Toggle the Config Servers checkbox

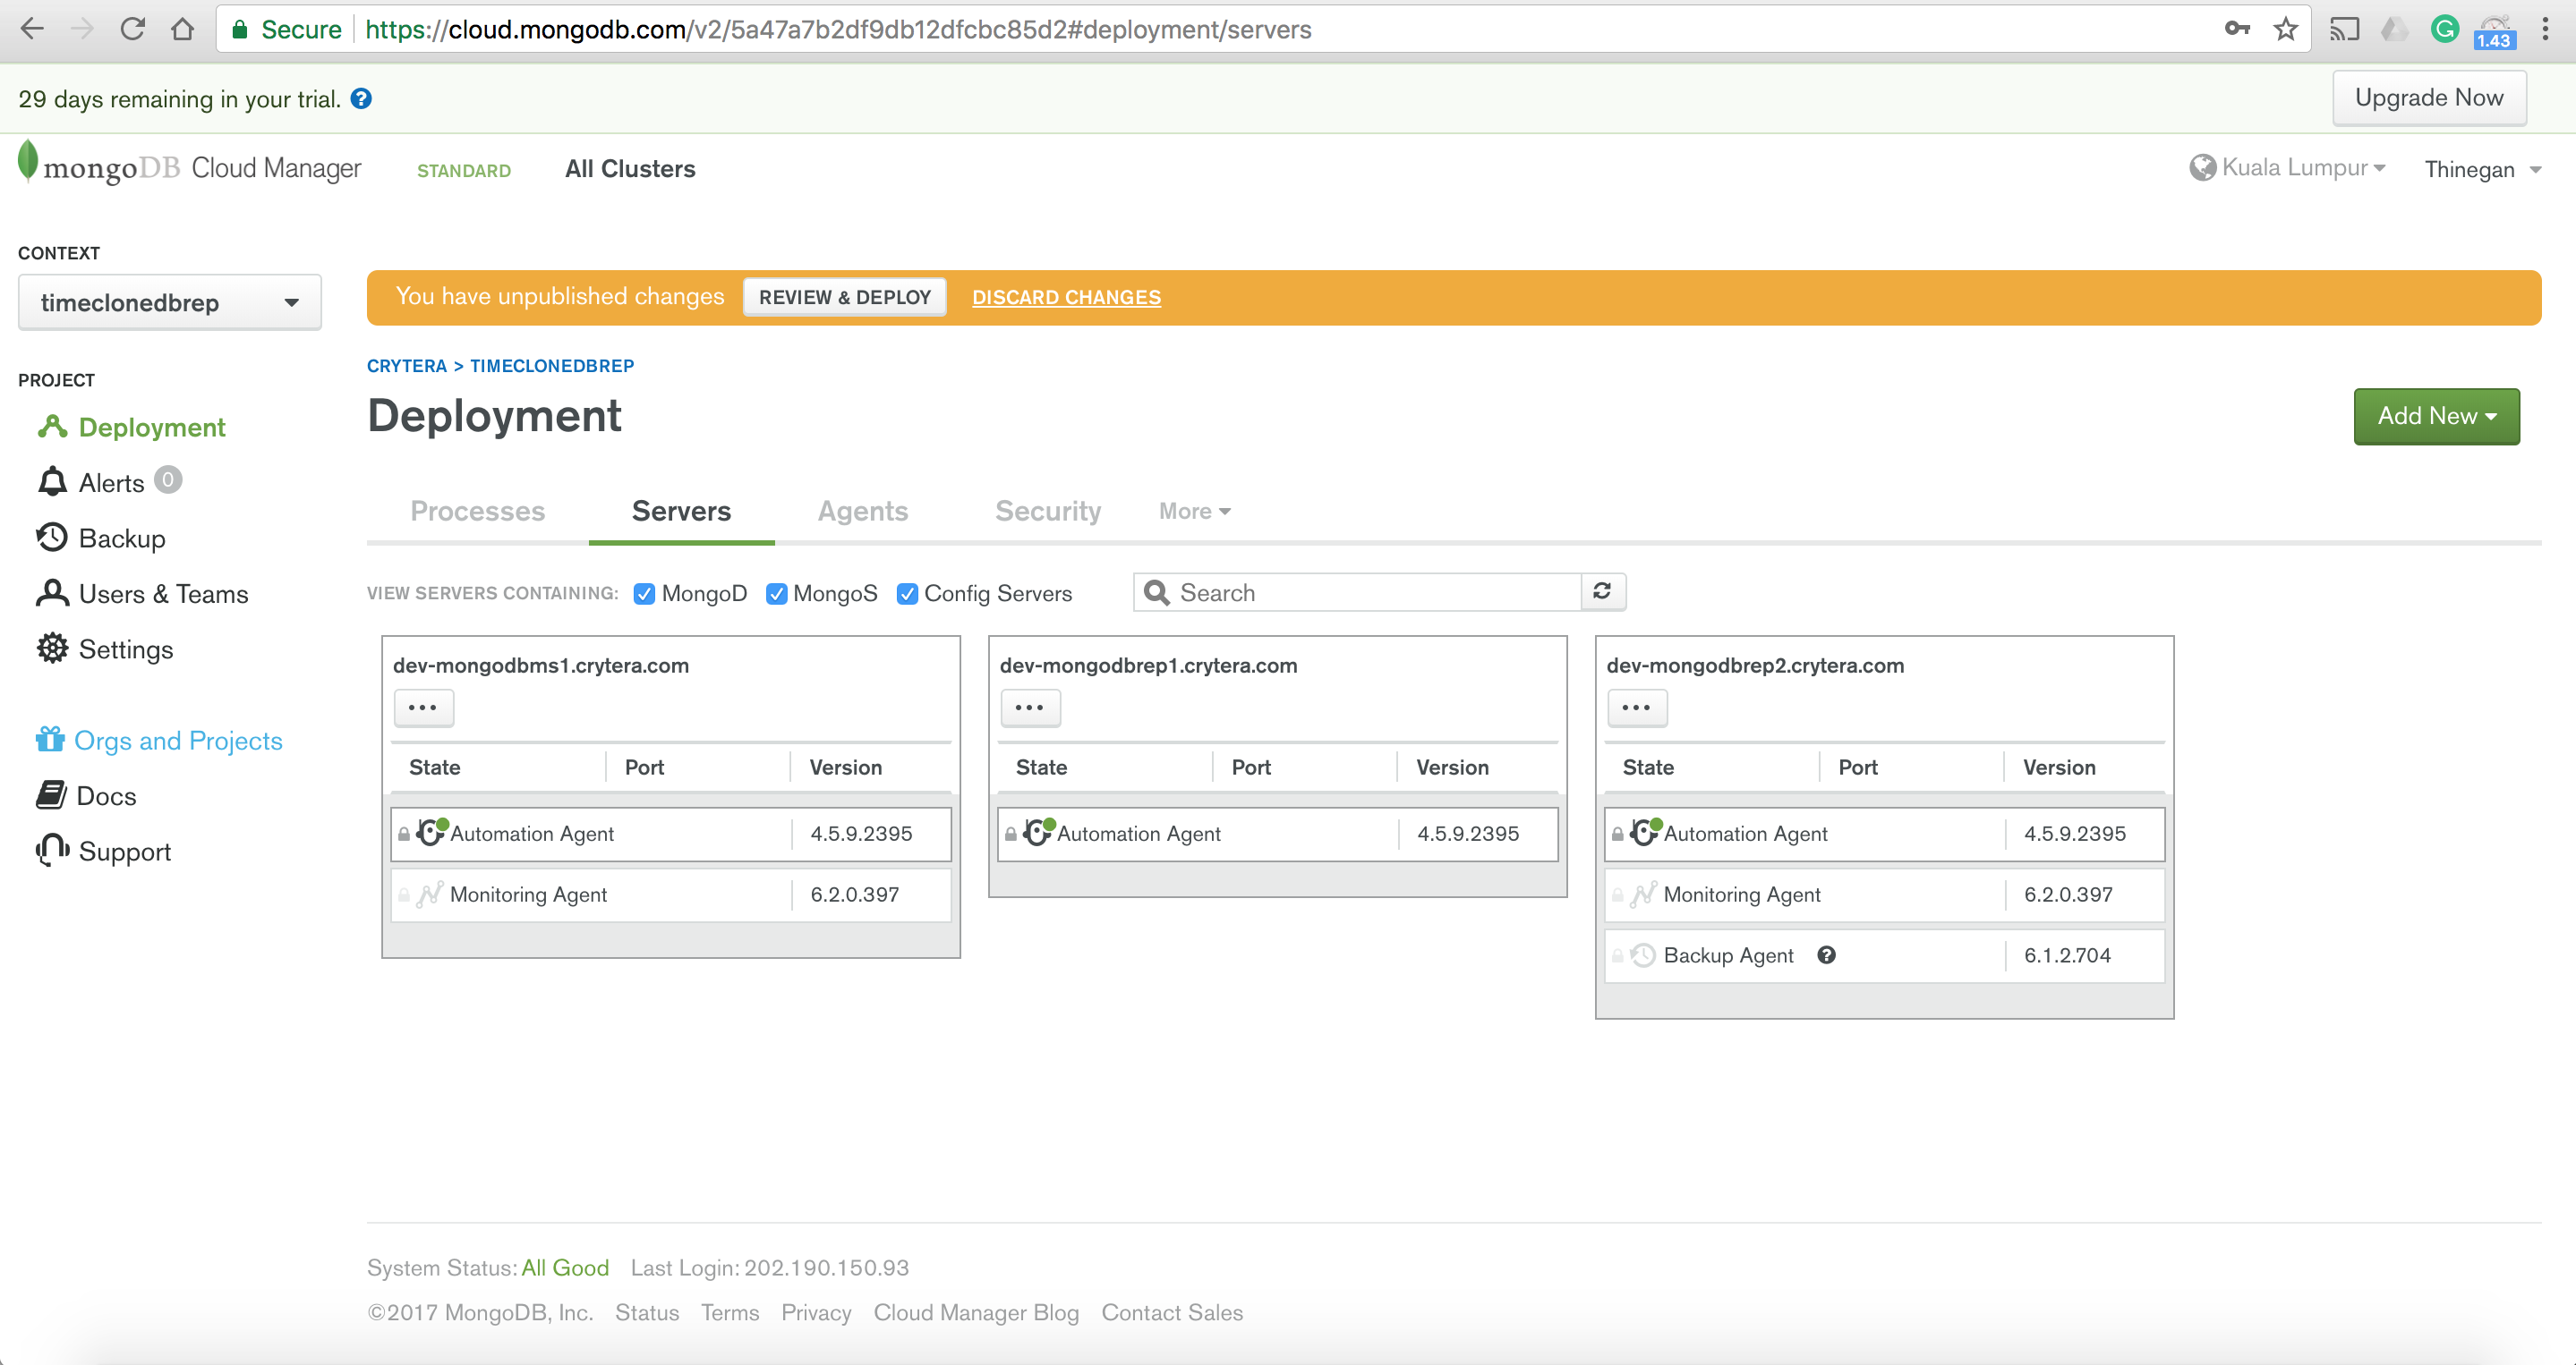(x=907, y=594)
